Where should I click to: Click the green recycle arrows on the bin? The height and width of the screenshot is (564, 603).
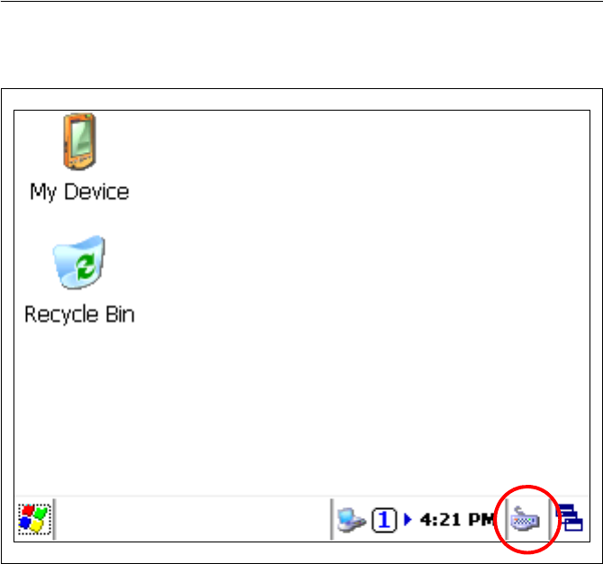(x=85, y=266)
